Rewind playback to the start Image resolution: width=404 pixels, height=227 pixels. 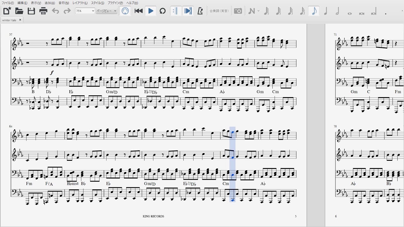pyautogui.click(x=139, y=11)
